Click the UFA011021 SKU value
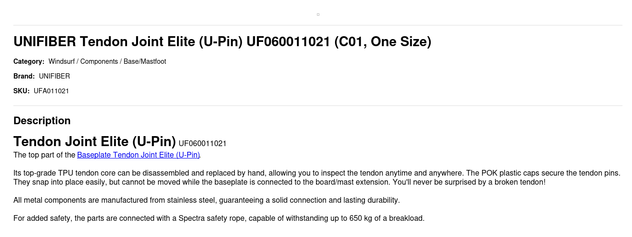This screenshot has width=632, height=237. [51, 91]
